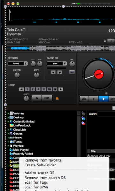Toggle the pitch lock beside button 1
Image resolution: width=115 pixels, height=191 pixels.
pos(105,41)
